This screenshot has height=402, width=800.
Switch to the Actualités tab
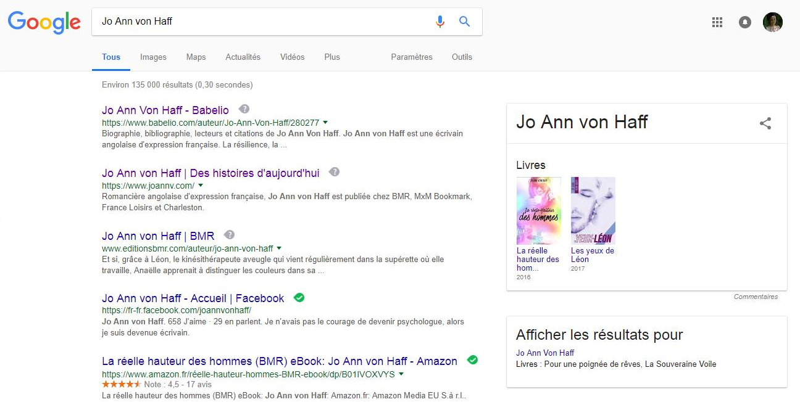[x=243, y=57]
